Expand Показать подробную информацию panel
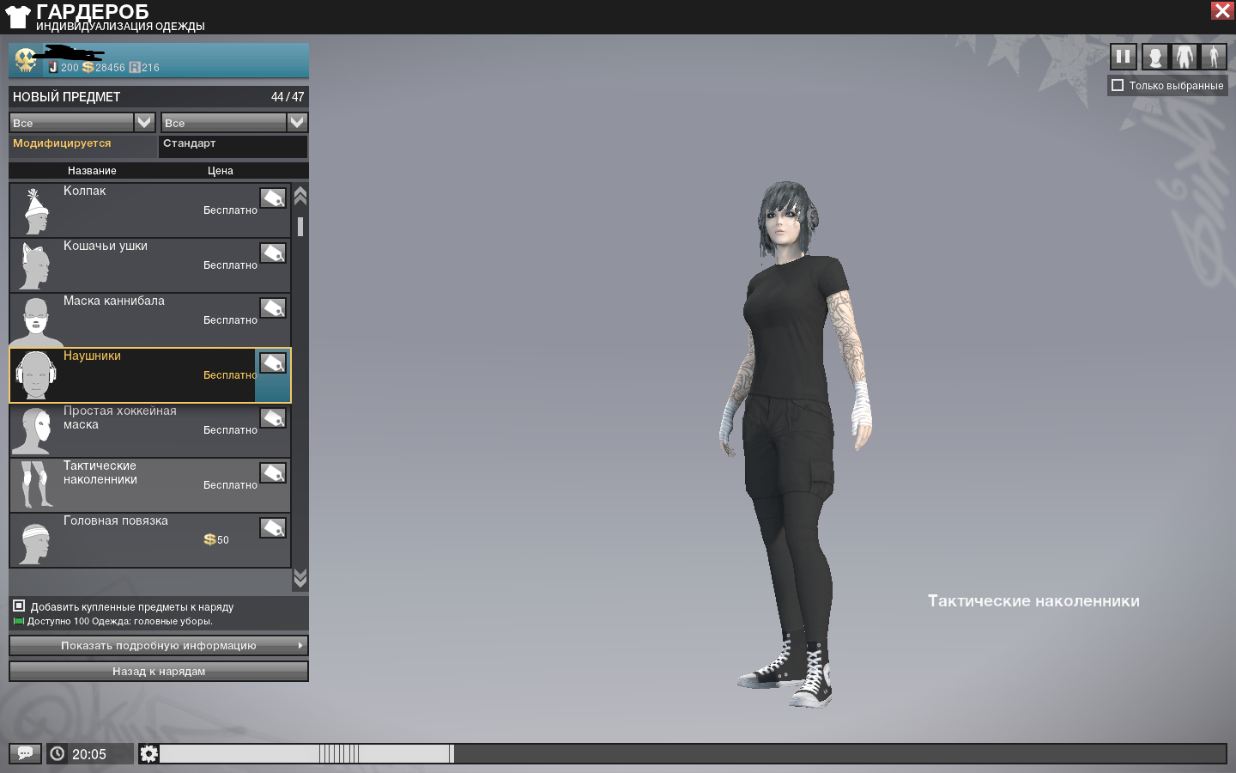1236x773 pixels. [x=159, y=646]
